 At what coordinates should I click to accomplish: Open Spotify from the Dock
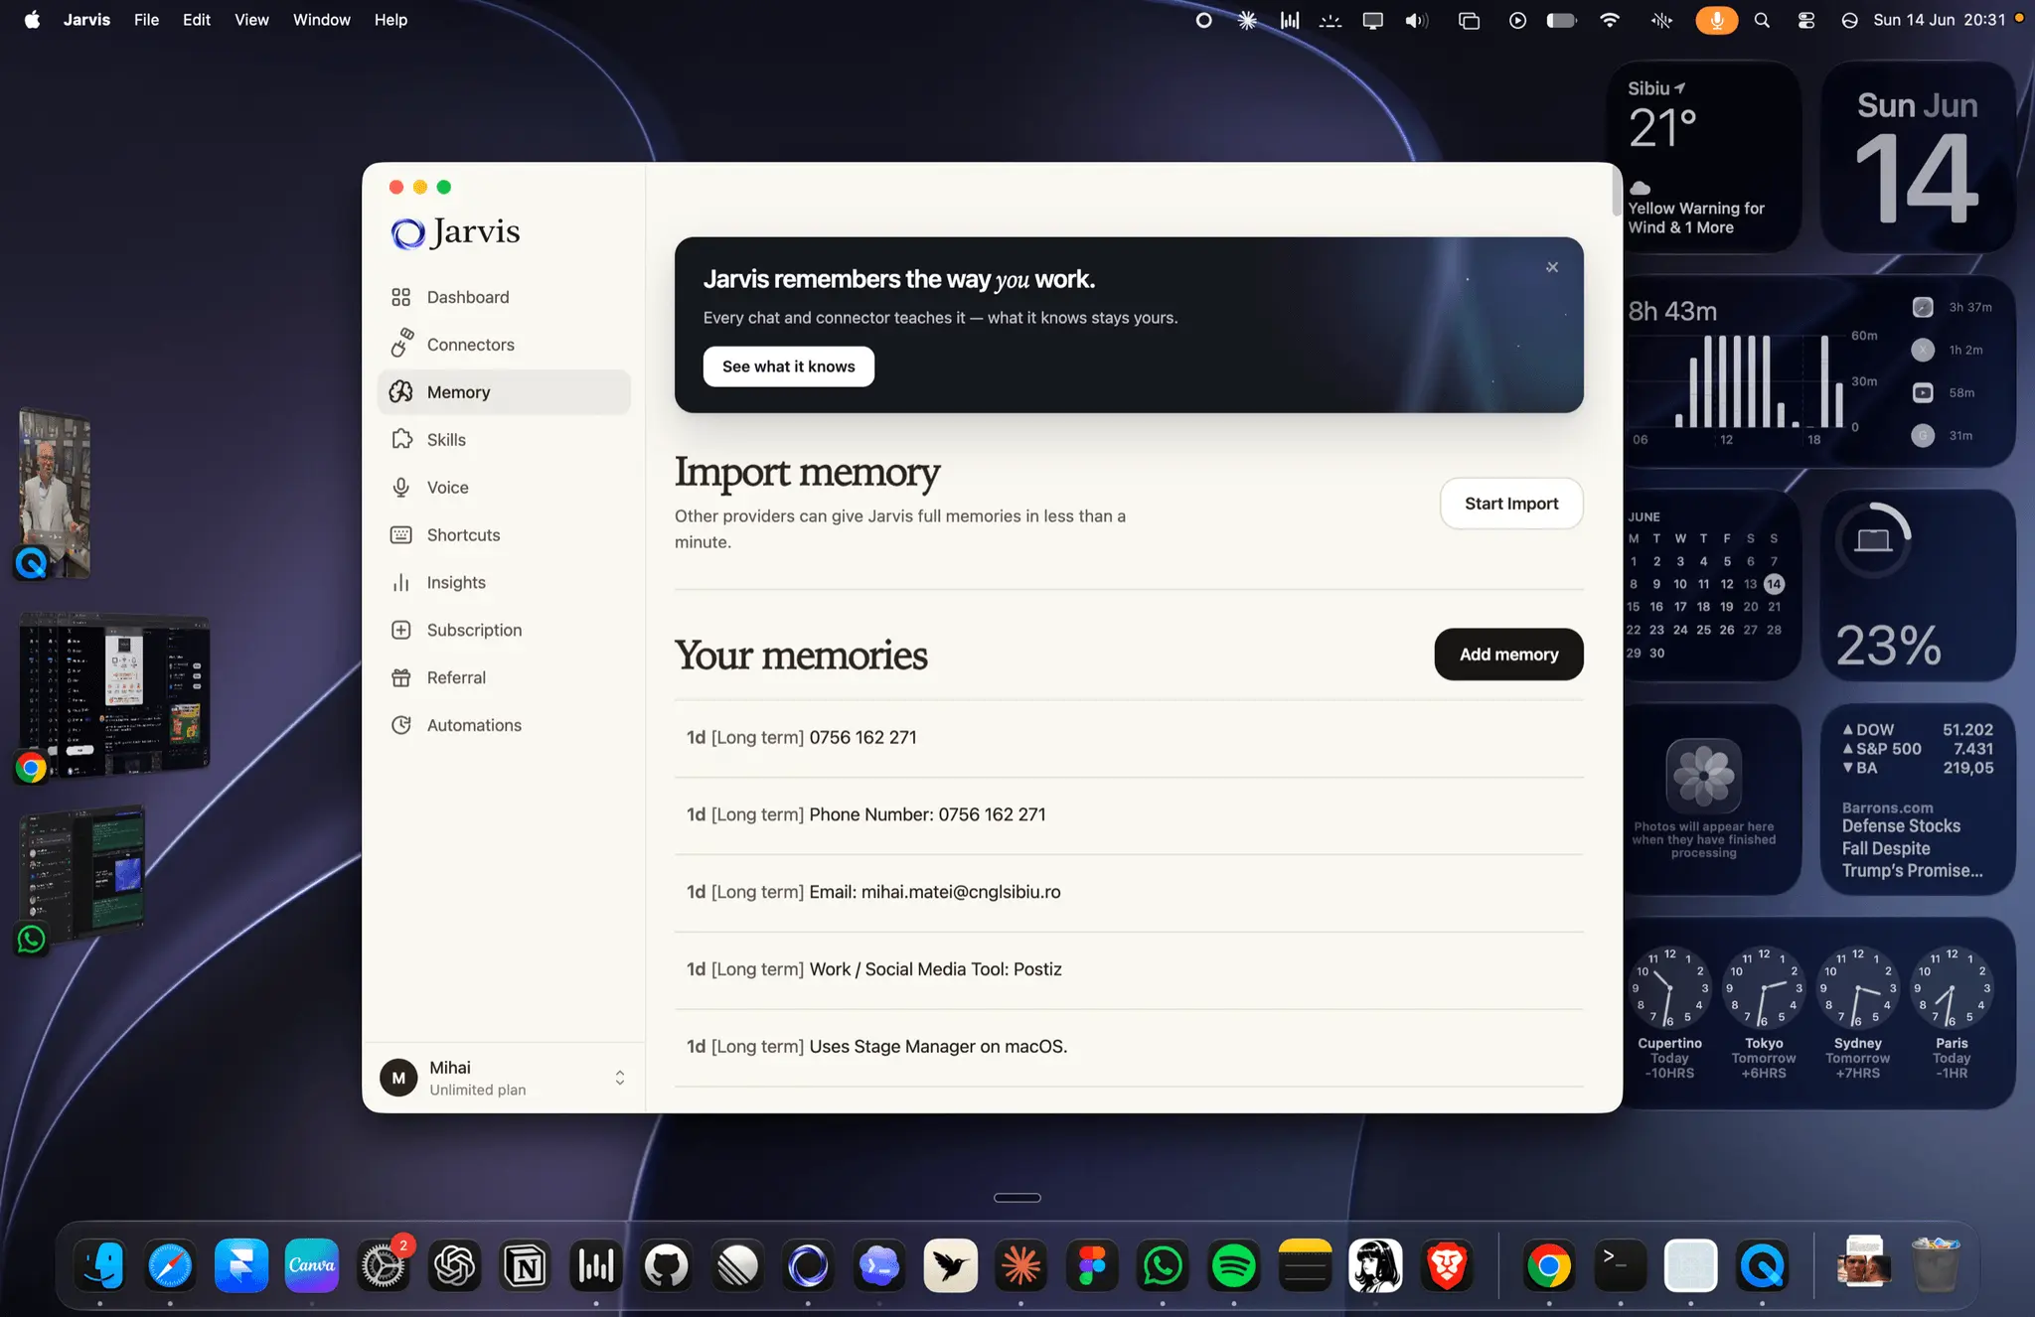tap(1233, 1265)
